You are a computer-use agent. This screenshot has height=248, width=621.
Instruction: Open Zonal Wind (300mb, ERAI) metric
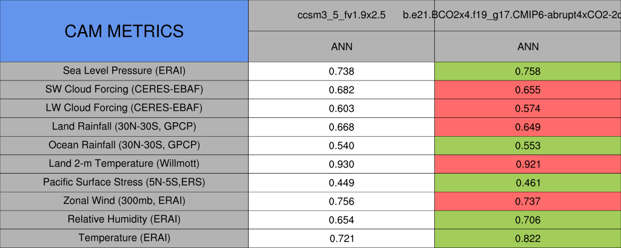coord(124,201)
